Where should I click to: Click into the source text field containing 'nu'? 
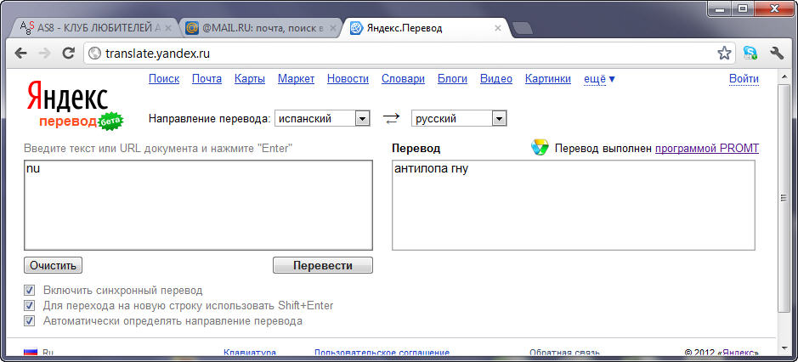pyautogui.click(x=198, y=205)
